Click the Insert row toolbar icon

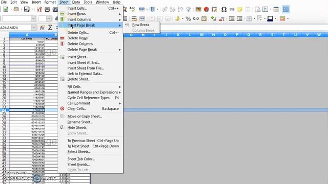pos(141,9)
